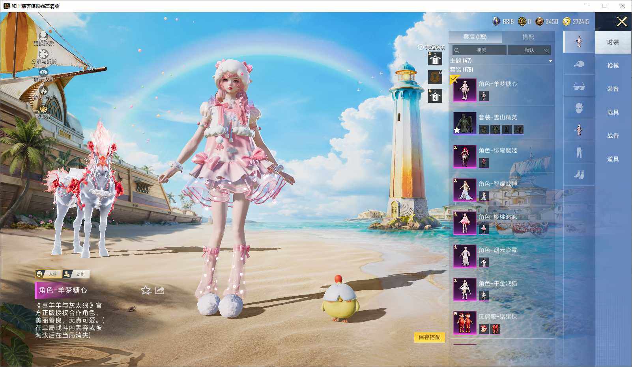The width and height of the screenshot is (632, 367).
Task: Select the shoes category icon
Action: tap(579, 174)
